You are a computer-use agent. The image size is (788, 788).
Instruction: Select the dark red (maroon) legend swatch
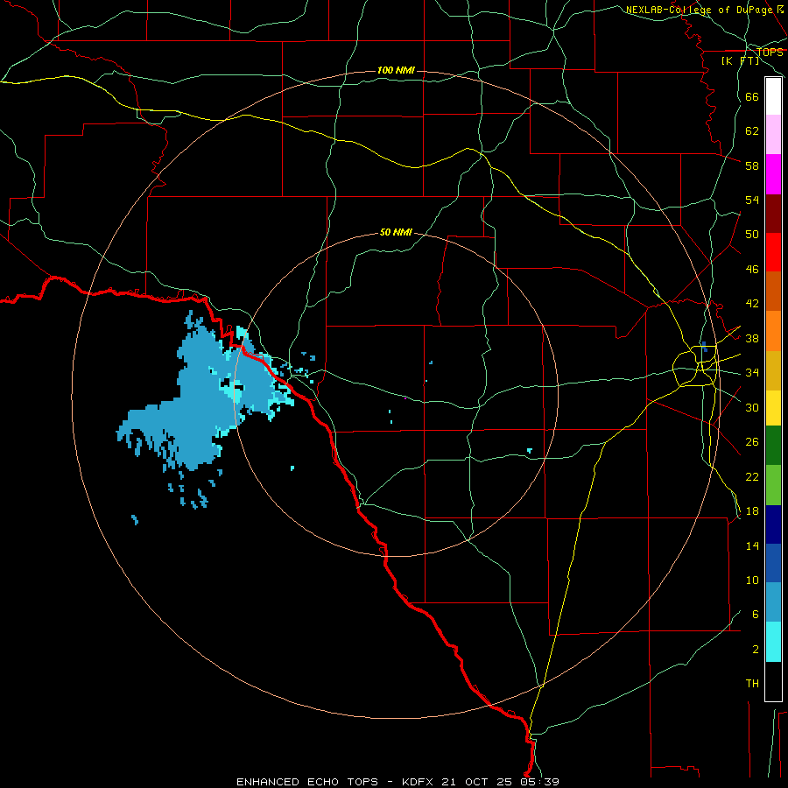773,214
